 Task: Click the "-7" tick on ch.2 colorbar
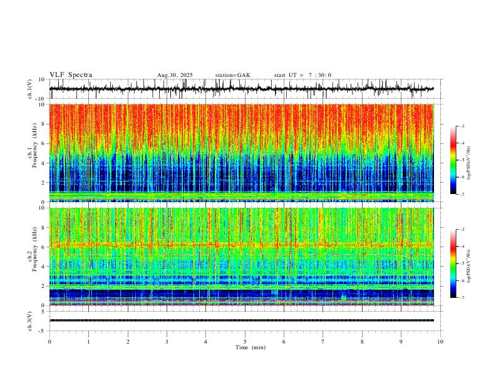462,298
